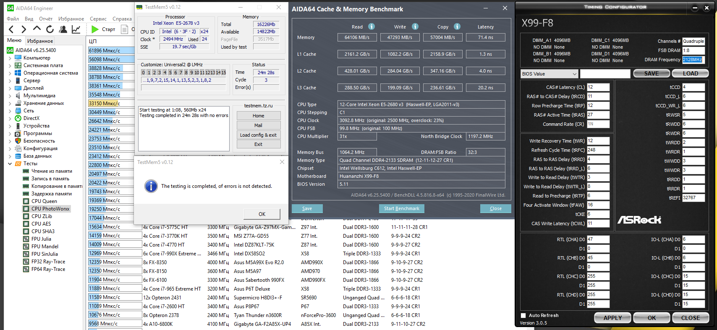Screen dimensions: 717x330
Task: Expand the Устройства tree node
Action: [10, 126]
